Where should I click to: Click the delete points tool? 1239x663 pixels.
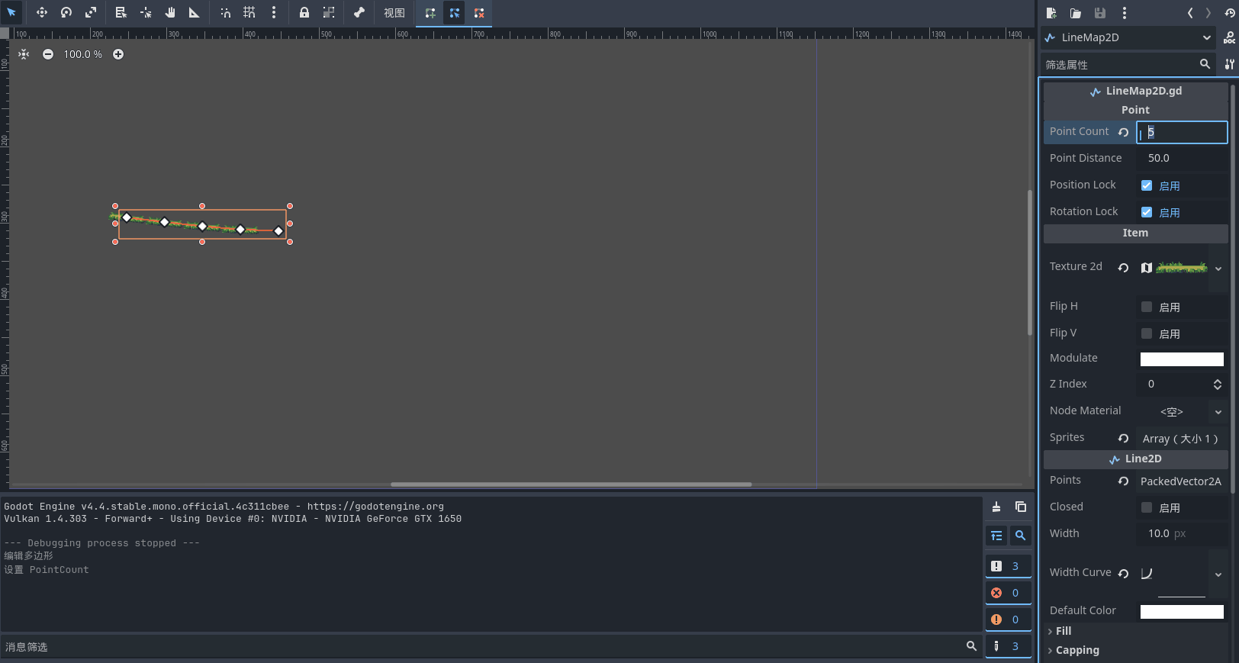point(479,13)
